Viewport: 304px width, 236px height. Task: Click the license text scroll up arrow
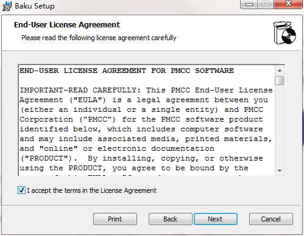point(280,71)
